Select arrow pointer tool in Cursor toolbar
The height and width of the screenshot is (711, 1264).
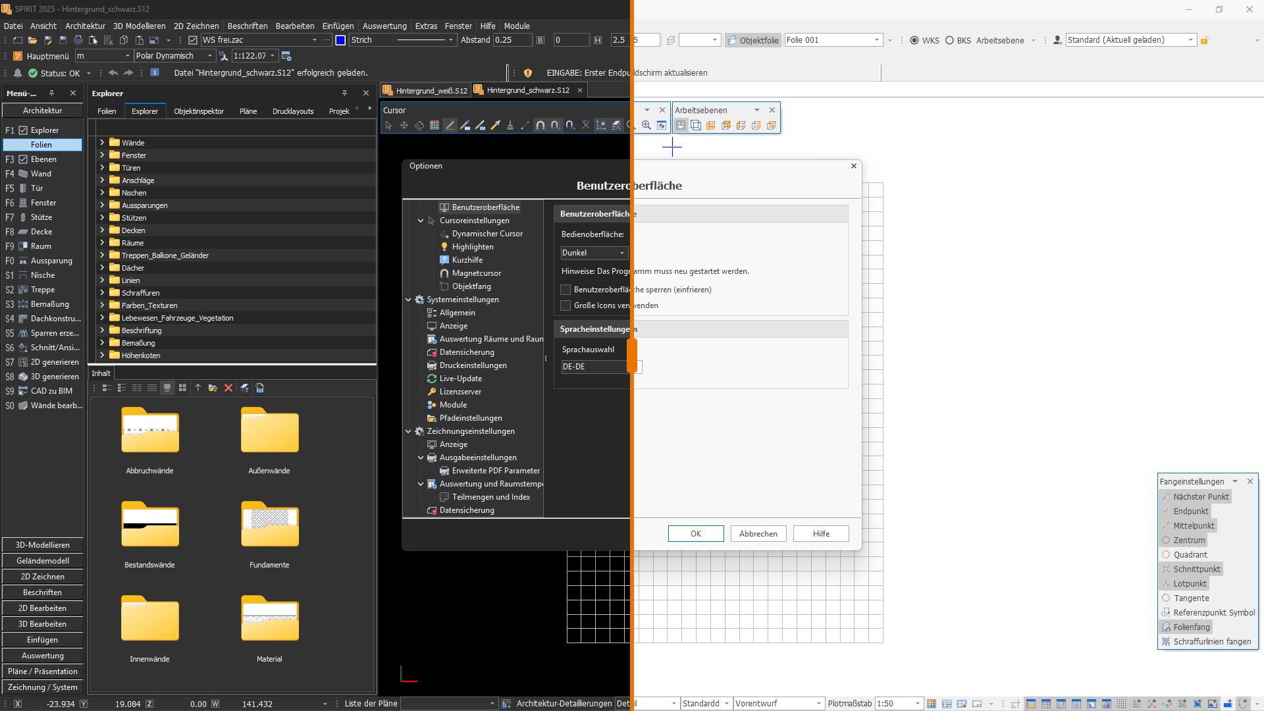tap(388, 126)
